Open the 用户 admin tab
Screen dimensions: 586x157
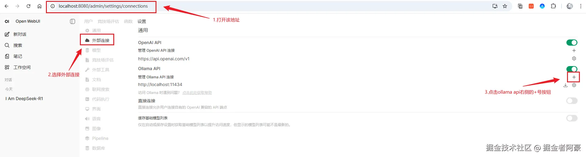point(88,21)
